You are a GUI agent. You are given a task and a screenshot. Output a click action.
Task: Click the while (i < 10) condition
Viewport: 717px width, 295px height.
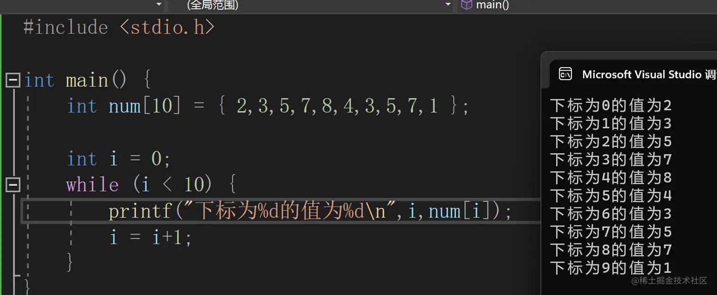(172, 185)
